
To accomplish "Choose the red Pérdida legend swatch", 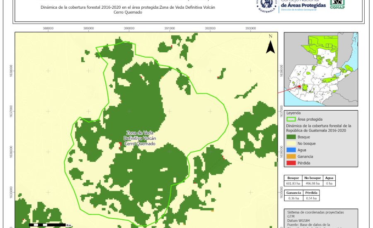I will [291, 163].
